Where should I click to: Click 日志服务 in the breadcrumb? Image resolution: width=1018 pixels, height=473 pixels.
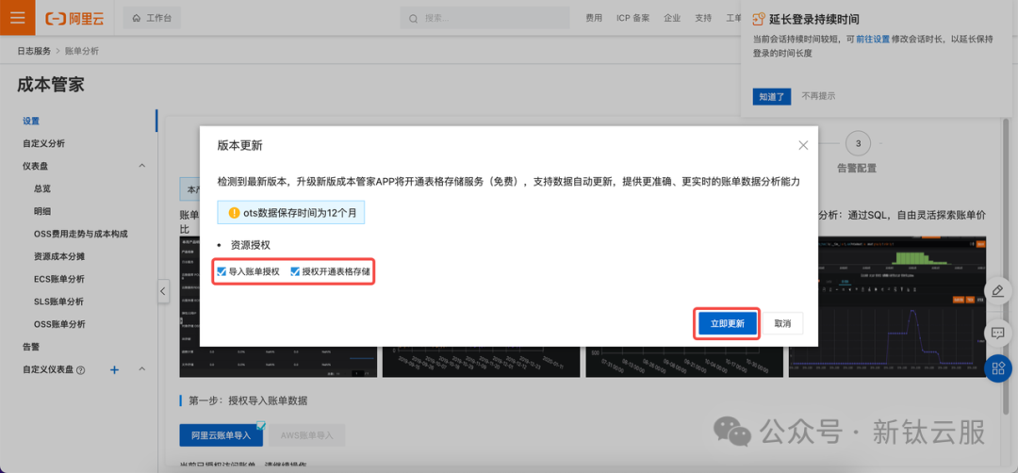point(35,51)
